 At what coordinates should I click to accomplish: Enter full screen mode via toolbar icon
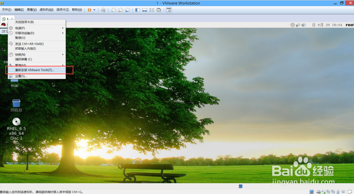point(152,10)
